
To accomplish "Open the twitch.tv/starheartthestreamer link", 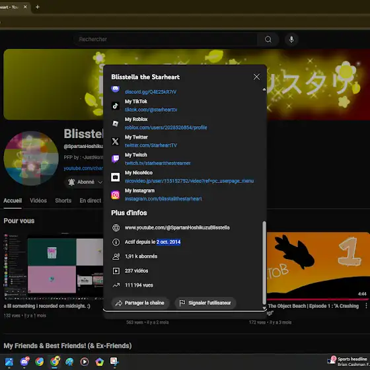I will click(x=158, y=163).
